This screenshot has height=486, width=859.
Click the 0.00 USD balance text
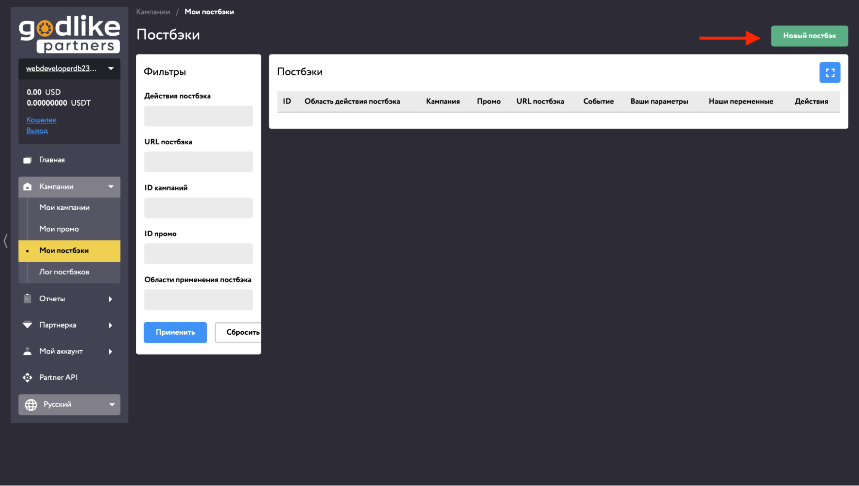click(x=43, y=92)
